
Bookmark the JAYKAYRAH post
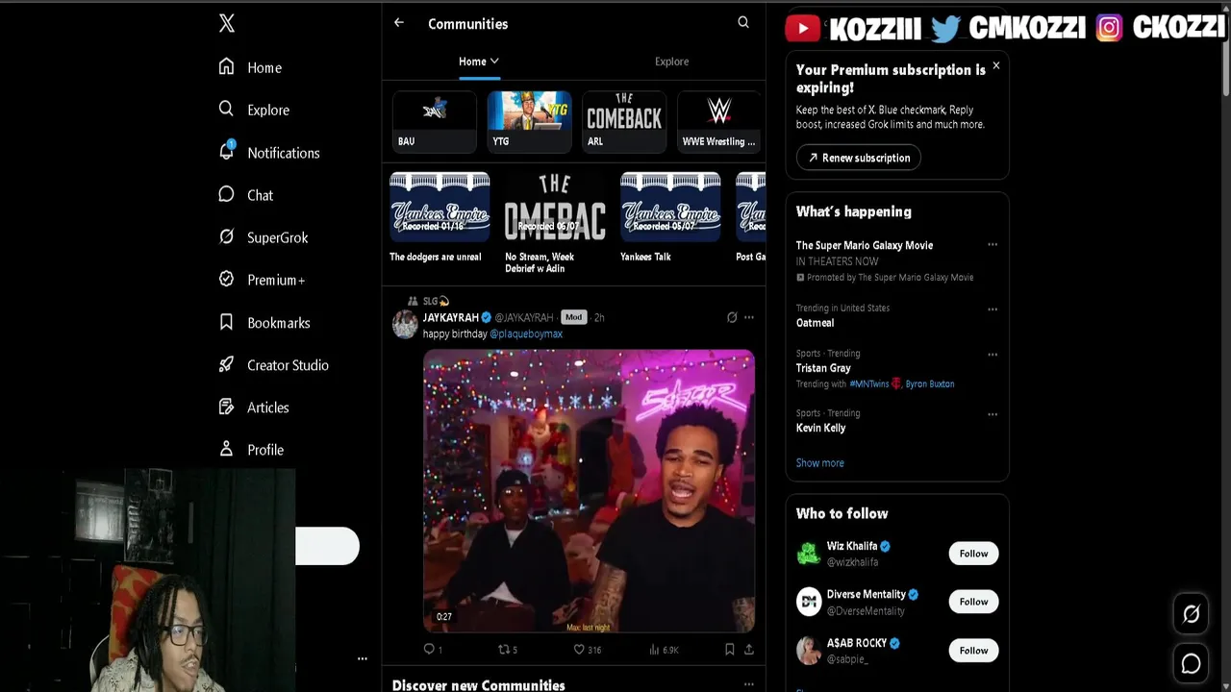pos(729,650)
